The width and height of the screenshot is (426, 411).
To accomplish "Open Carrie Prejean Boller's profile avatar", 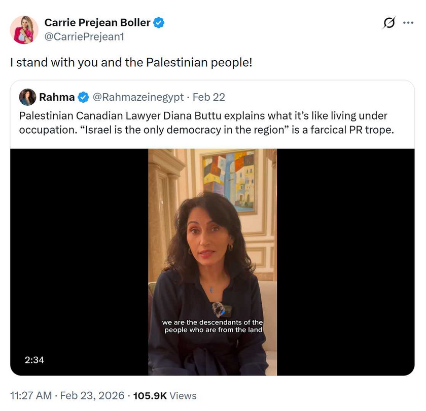I will point(24,29).
